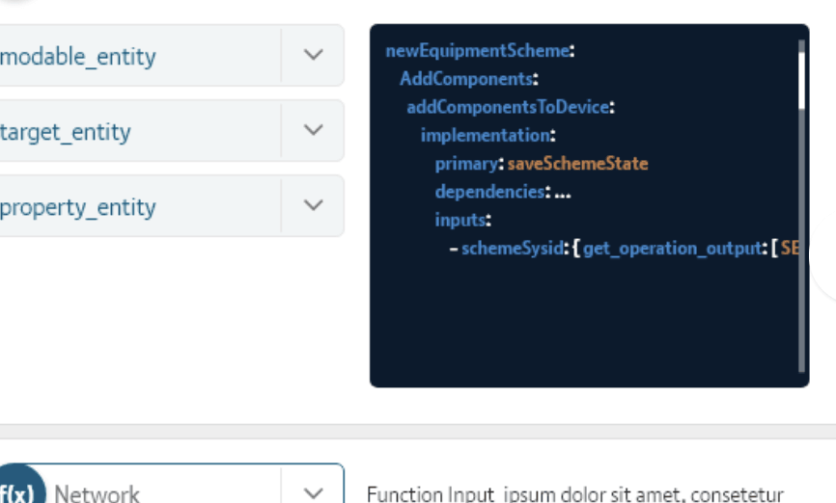836x503 pixels.
Task: Click the newEquipmentScheme key in code
Action: pos(477,51)
